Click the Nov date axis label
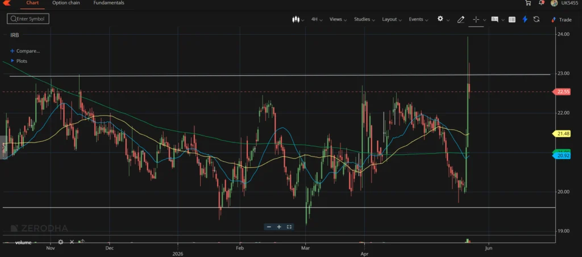The width and height of the screenshot is (582, 257). pos(51,248)
